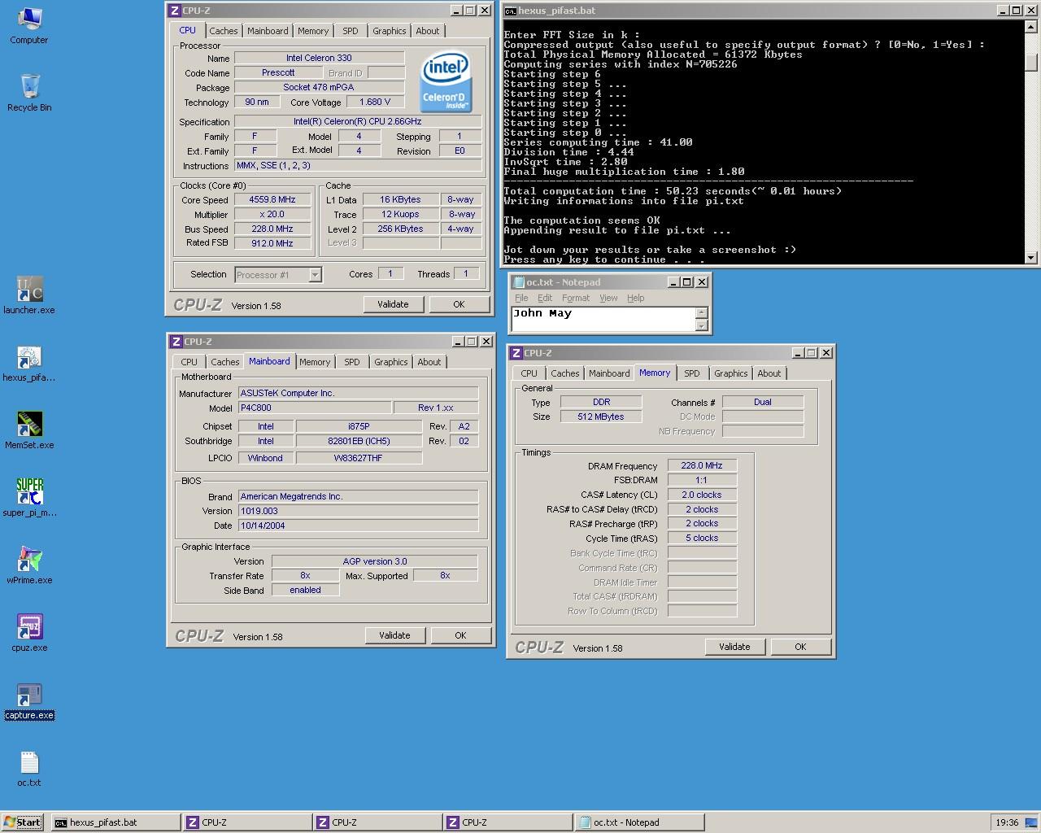Image resolution: width=1041 pixels, height=833 pixels.
Task: Open Memory tab in top CPU-Z window
Action: (x=313, y=31)
